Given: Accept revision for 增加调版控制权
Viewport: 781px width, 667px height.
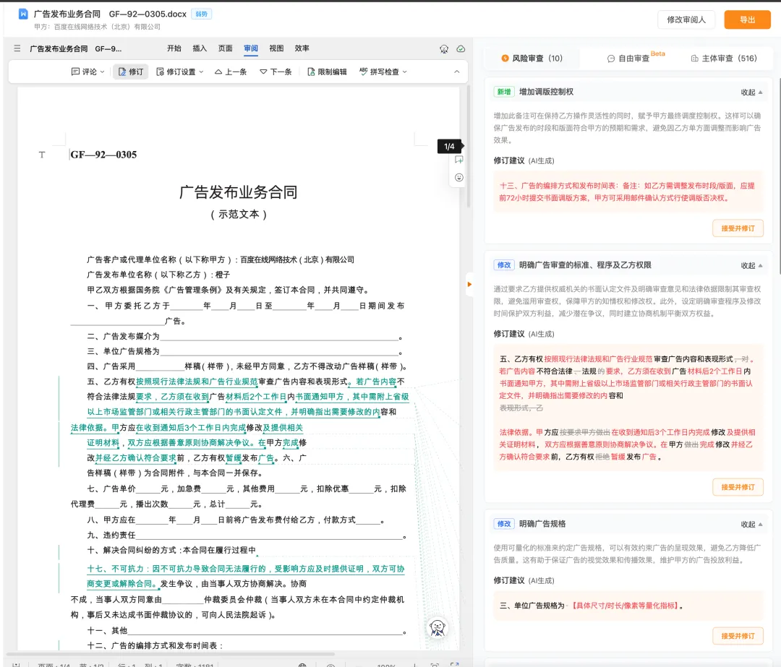Looking at the screenshot, I should (x=738, y=228).
